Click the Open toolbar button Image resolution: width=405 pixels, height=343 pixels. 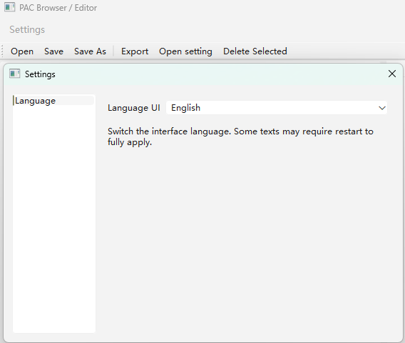pyautogui.click(x=22, y=51)
